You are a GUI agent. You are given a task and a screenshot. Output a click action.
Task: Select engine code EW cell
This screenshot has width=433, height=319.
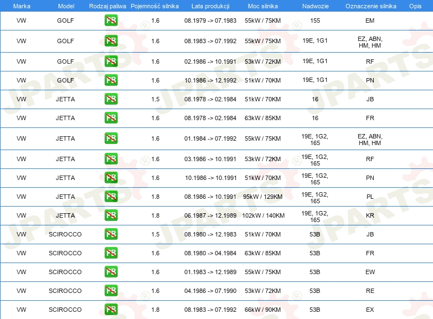370,272
